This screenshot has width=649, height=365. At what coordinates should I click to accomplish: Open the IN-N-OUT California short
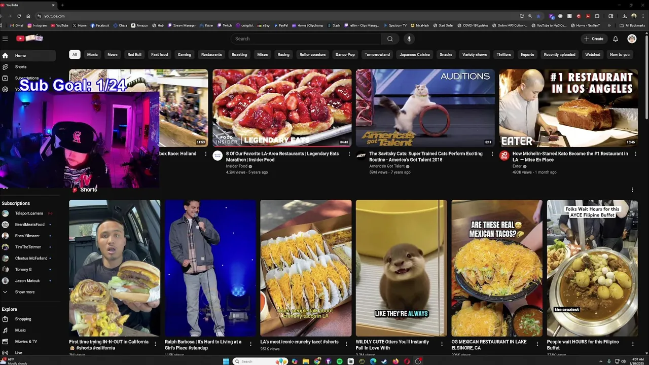click(115, 268)
